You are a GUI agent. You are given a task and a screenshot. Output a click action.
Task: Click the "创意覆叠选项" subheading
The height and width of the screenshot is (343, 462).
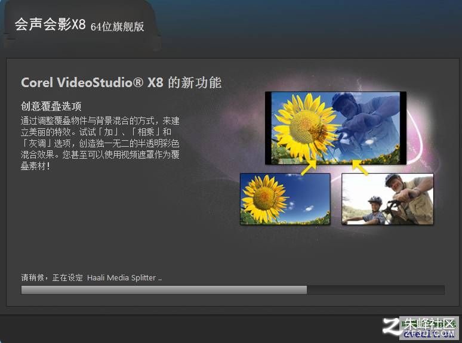point(51,106)
